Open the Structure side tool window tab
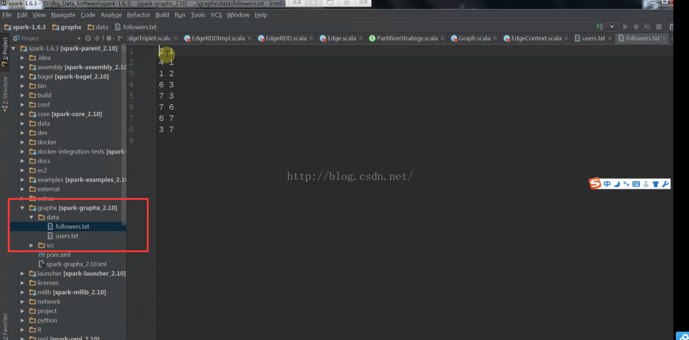Image resolution: width=689 pixels, height=340 pixels. 5,93
